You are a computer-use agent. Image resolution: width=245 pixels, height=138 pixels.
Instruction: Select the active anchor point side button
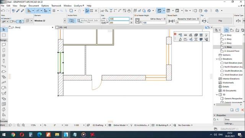(72, 21)
